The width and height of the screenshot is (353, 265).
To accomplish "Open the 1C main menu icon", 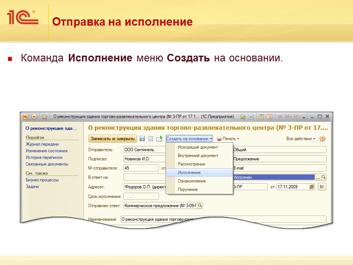I will tap(26, 117).
